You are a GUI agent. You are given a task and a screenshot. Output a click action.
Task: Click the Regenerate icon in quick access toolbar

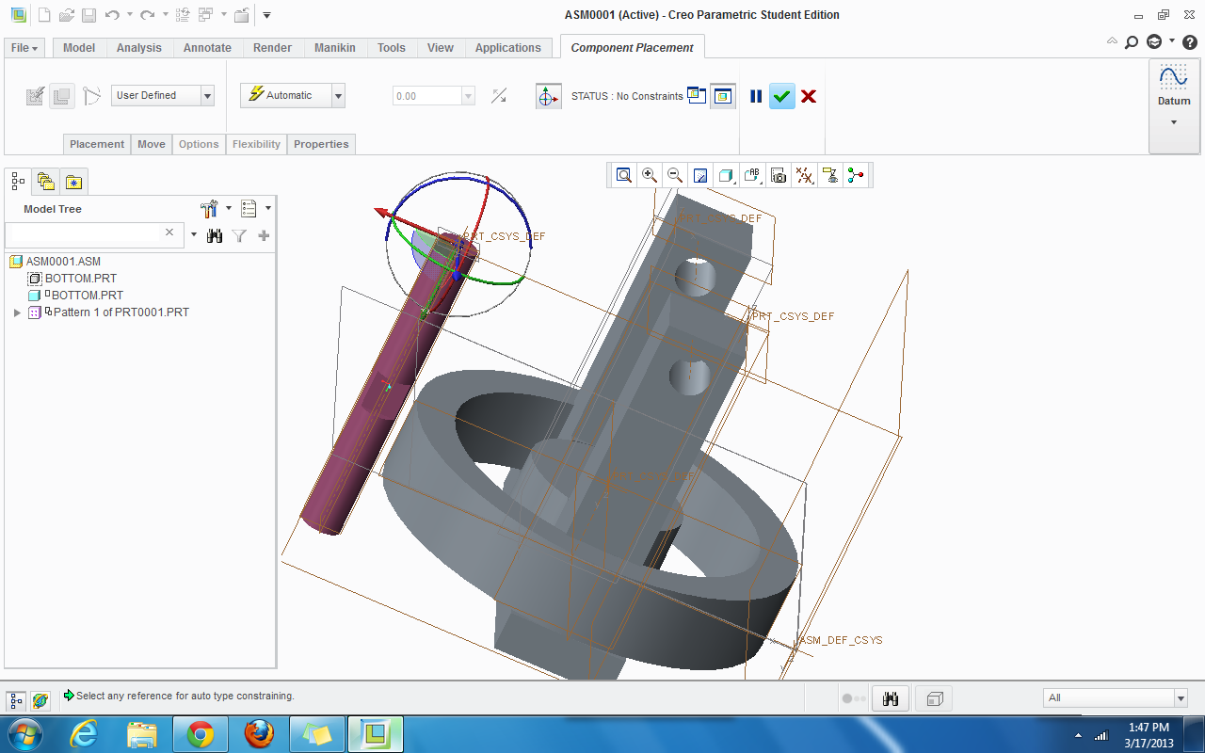pyautogui.click(x=184, y=15)
